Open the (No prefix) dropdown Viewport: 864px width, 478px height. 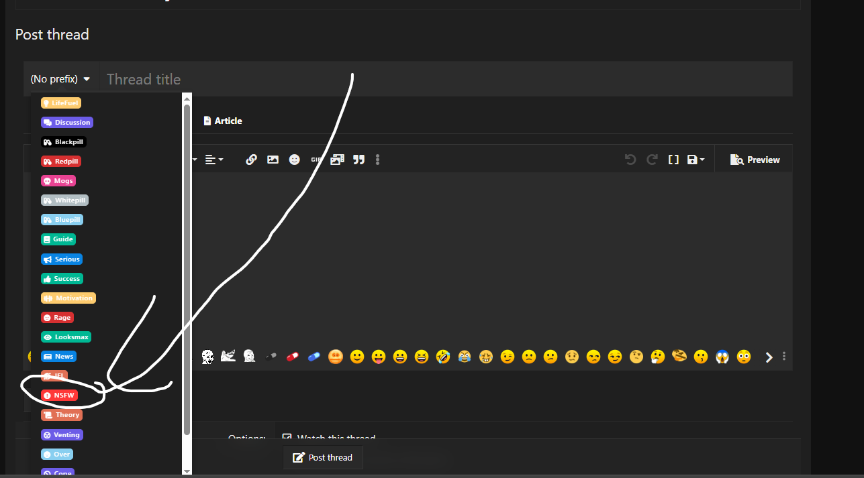60,79
